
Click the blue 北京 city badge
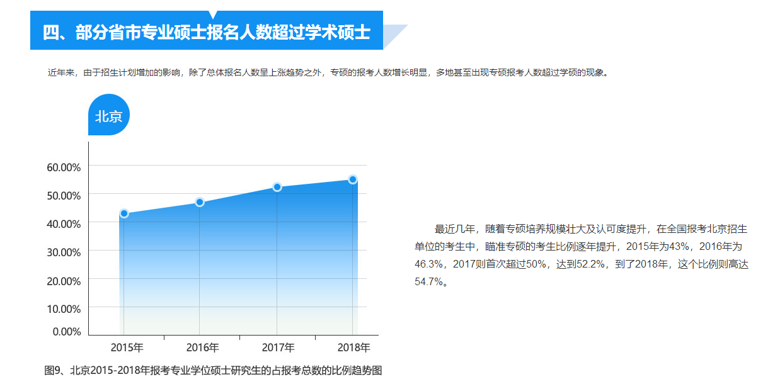pyautogui.click(x=108, y=116)
